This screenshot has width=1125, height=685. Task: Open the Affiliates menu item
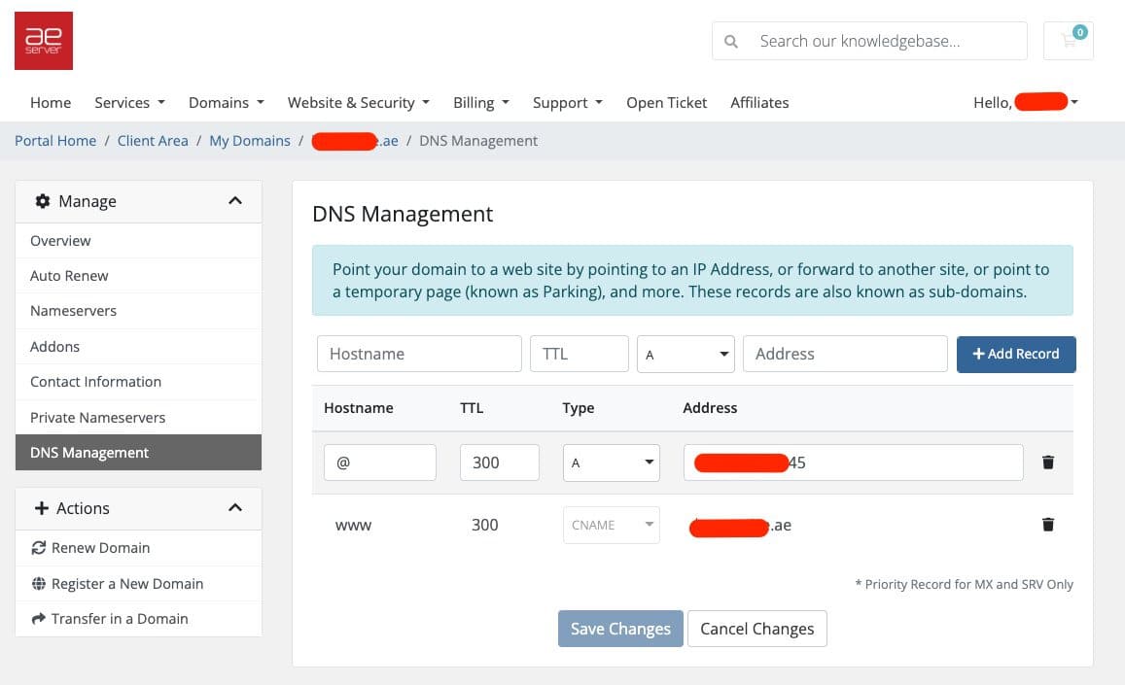(759, 103)
